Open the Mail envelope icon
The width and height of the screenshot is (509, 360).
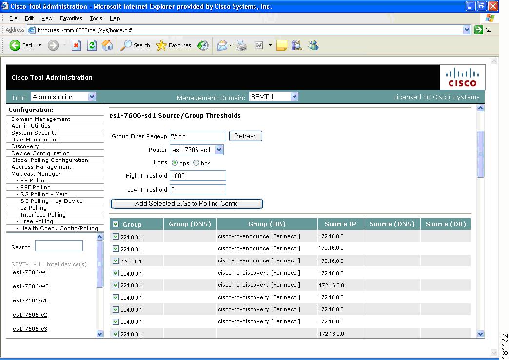(x=222, y=45)
